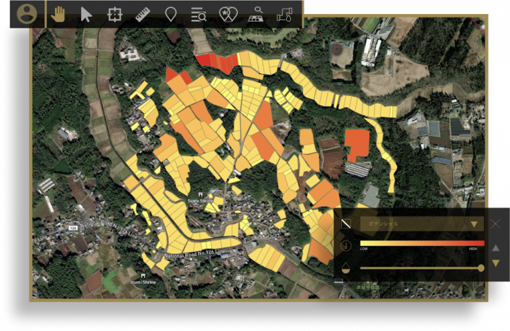Select the hand pan tool
The image size is (510, 331).
point(58,15)
